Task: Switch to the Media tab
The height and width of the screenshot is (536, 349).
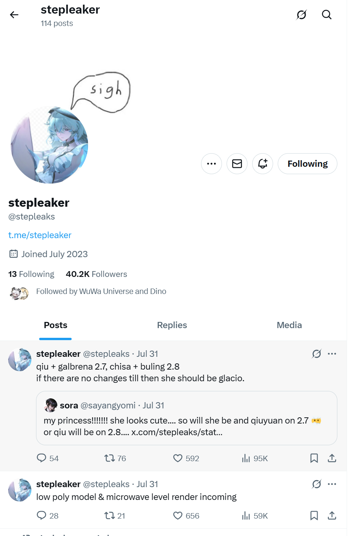Action: [289, 325]
